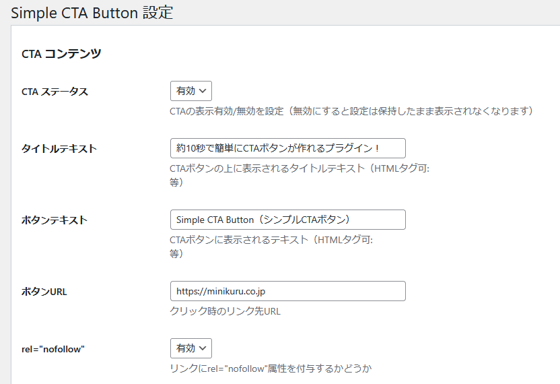Focus the タイトルテキスト input field
Screen dimensions: 560x384
click(x=287, y=148)
